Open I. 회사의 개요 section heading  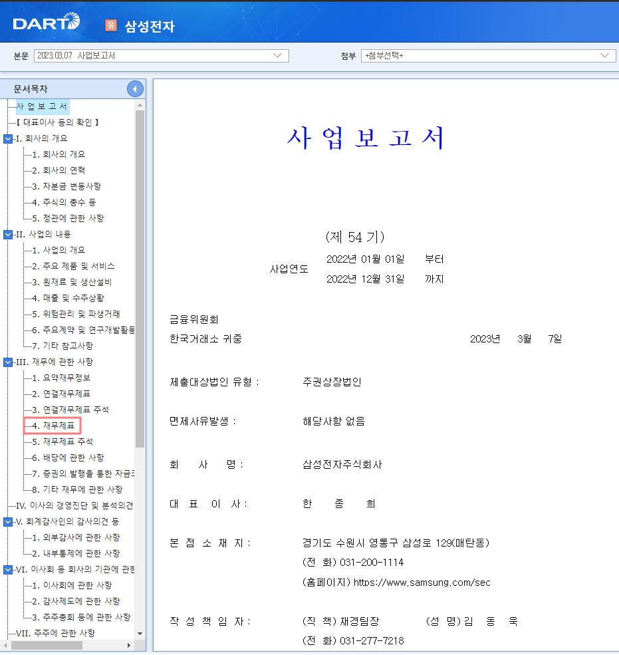pos(42,139)
